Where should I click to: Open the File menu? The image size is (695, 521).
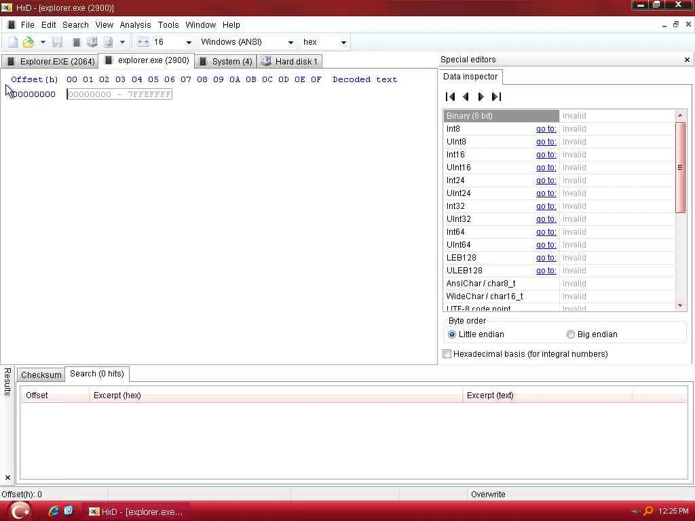(x=27, y=25)
